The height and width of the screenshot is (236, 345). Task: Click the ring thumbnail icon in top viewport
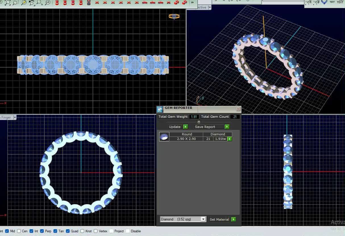point(174,16)
